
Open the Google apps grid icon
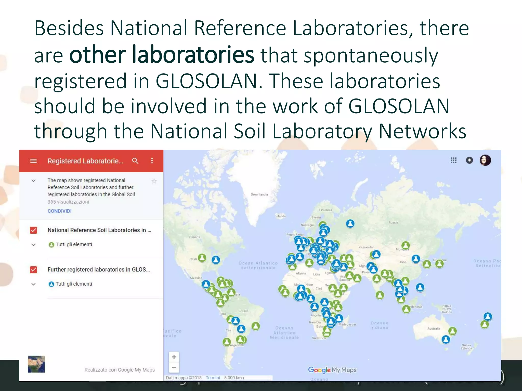pyautogui.click(x=453, y=160)
